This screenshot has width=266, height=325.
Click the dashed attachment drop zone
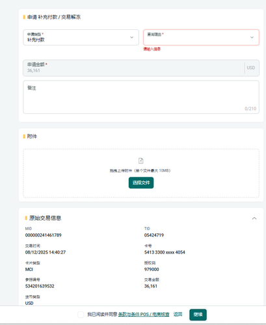pos(141,173)
